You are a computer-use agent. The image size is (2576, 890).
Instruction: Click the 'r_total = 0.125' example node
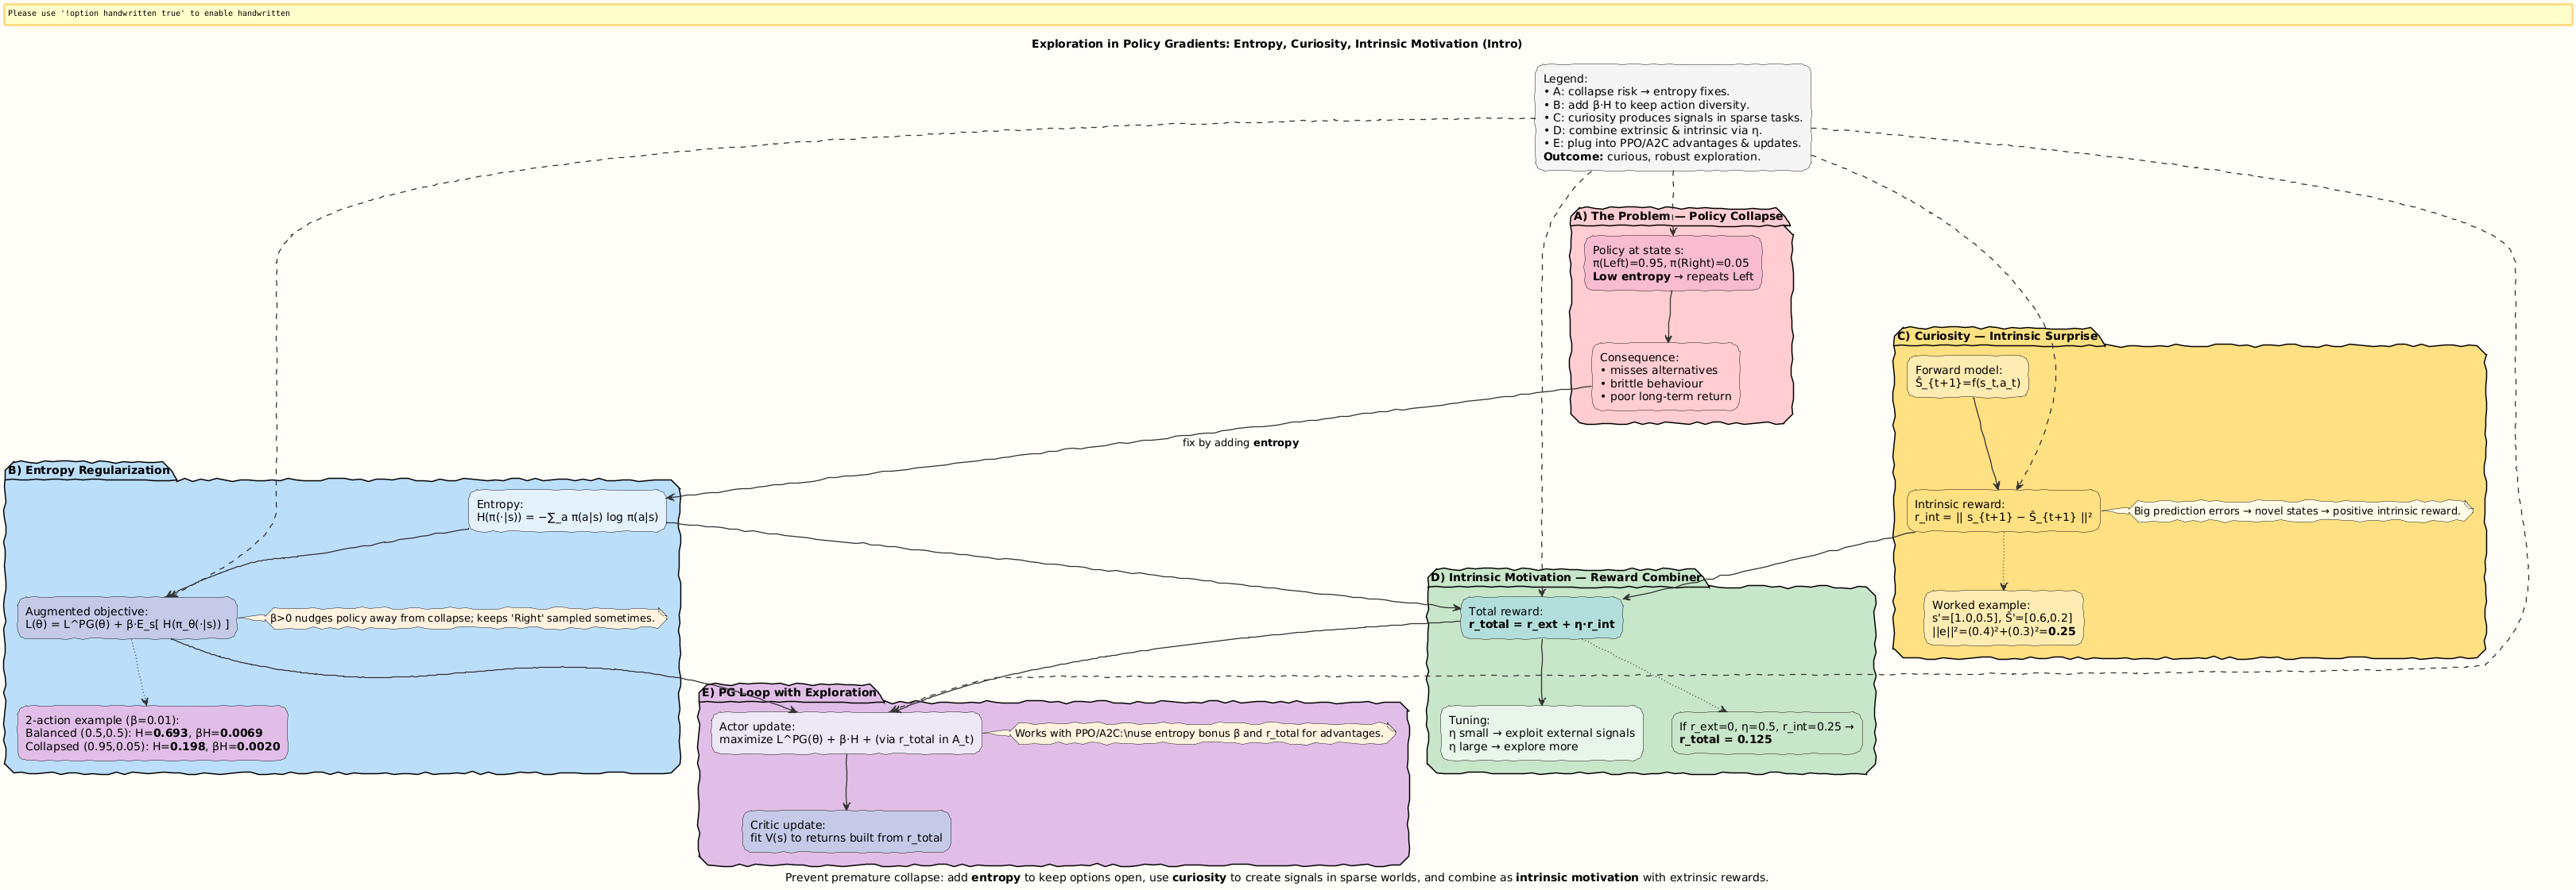(1765, 733)
